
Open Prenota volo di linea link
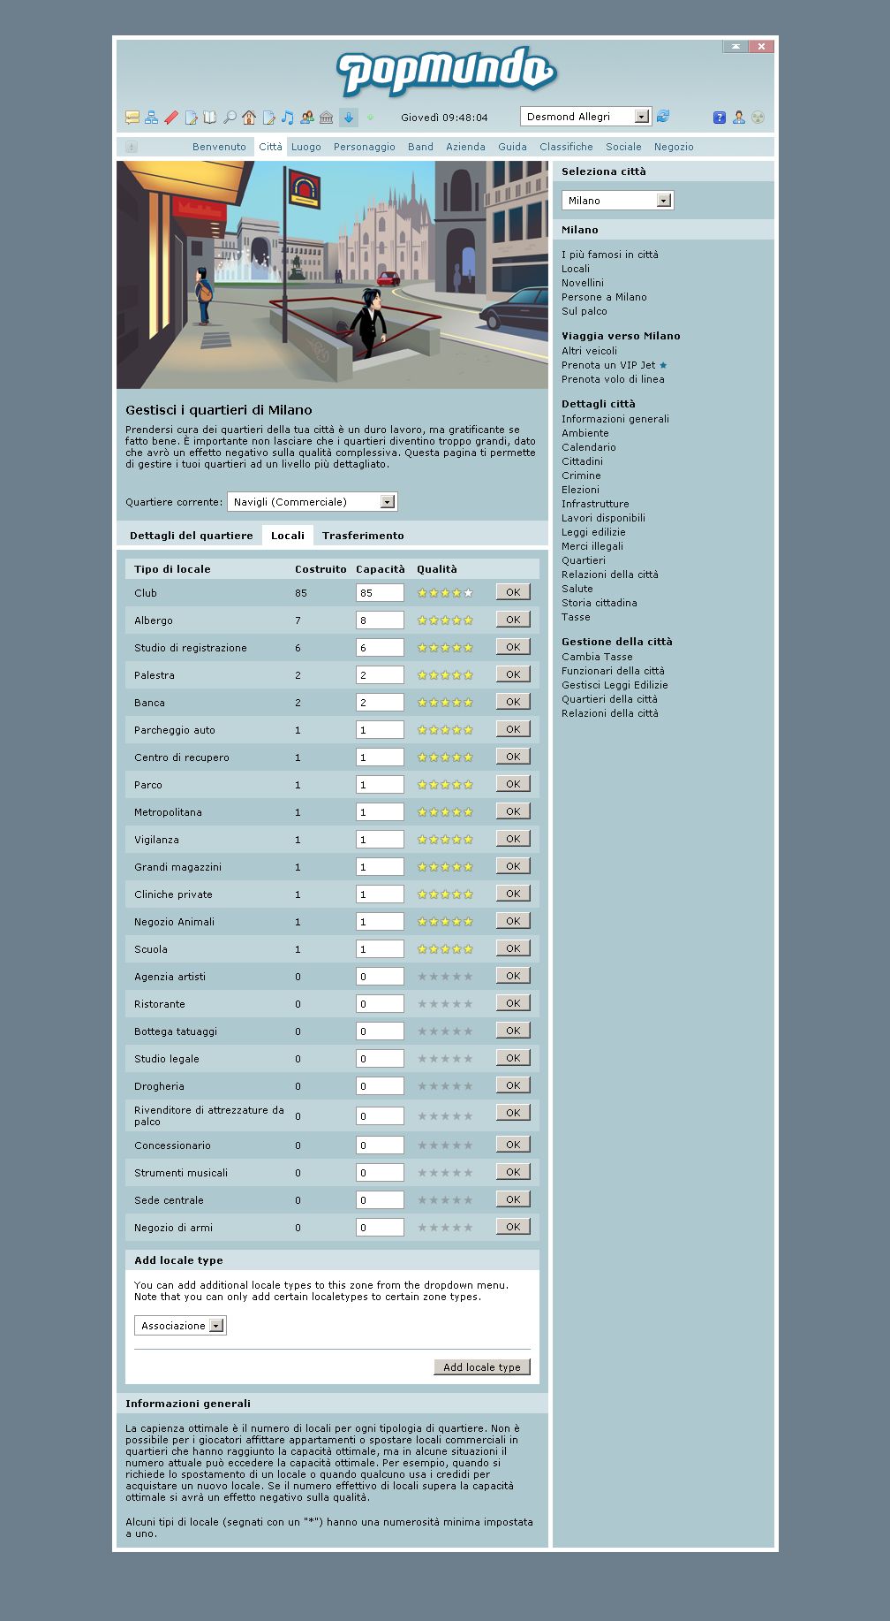pyautogui.click(x=613, y=379)
